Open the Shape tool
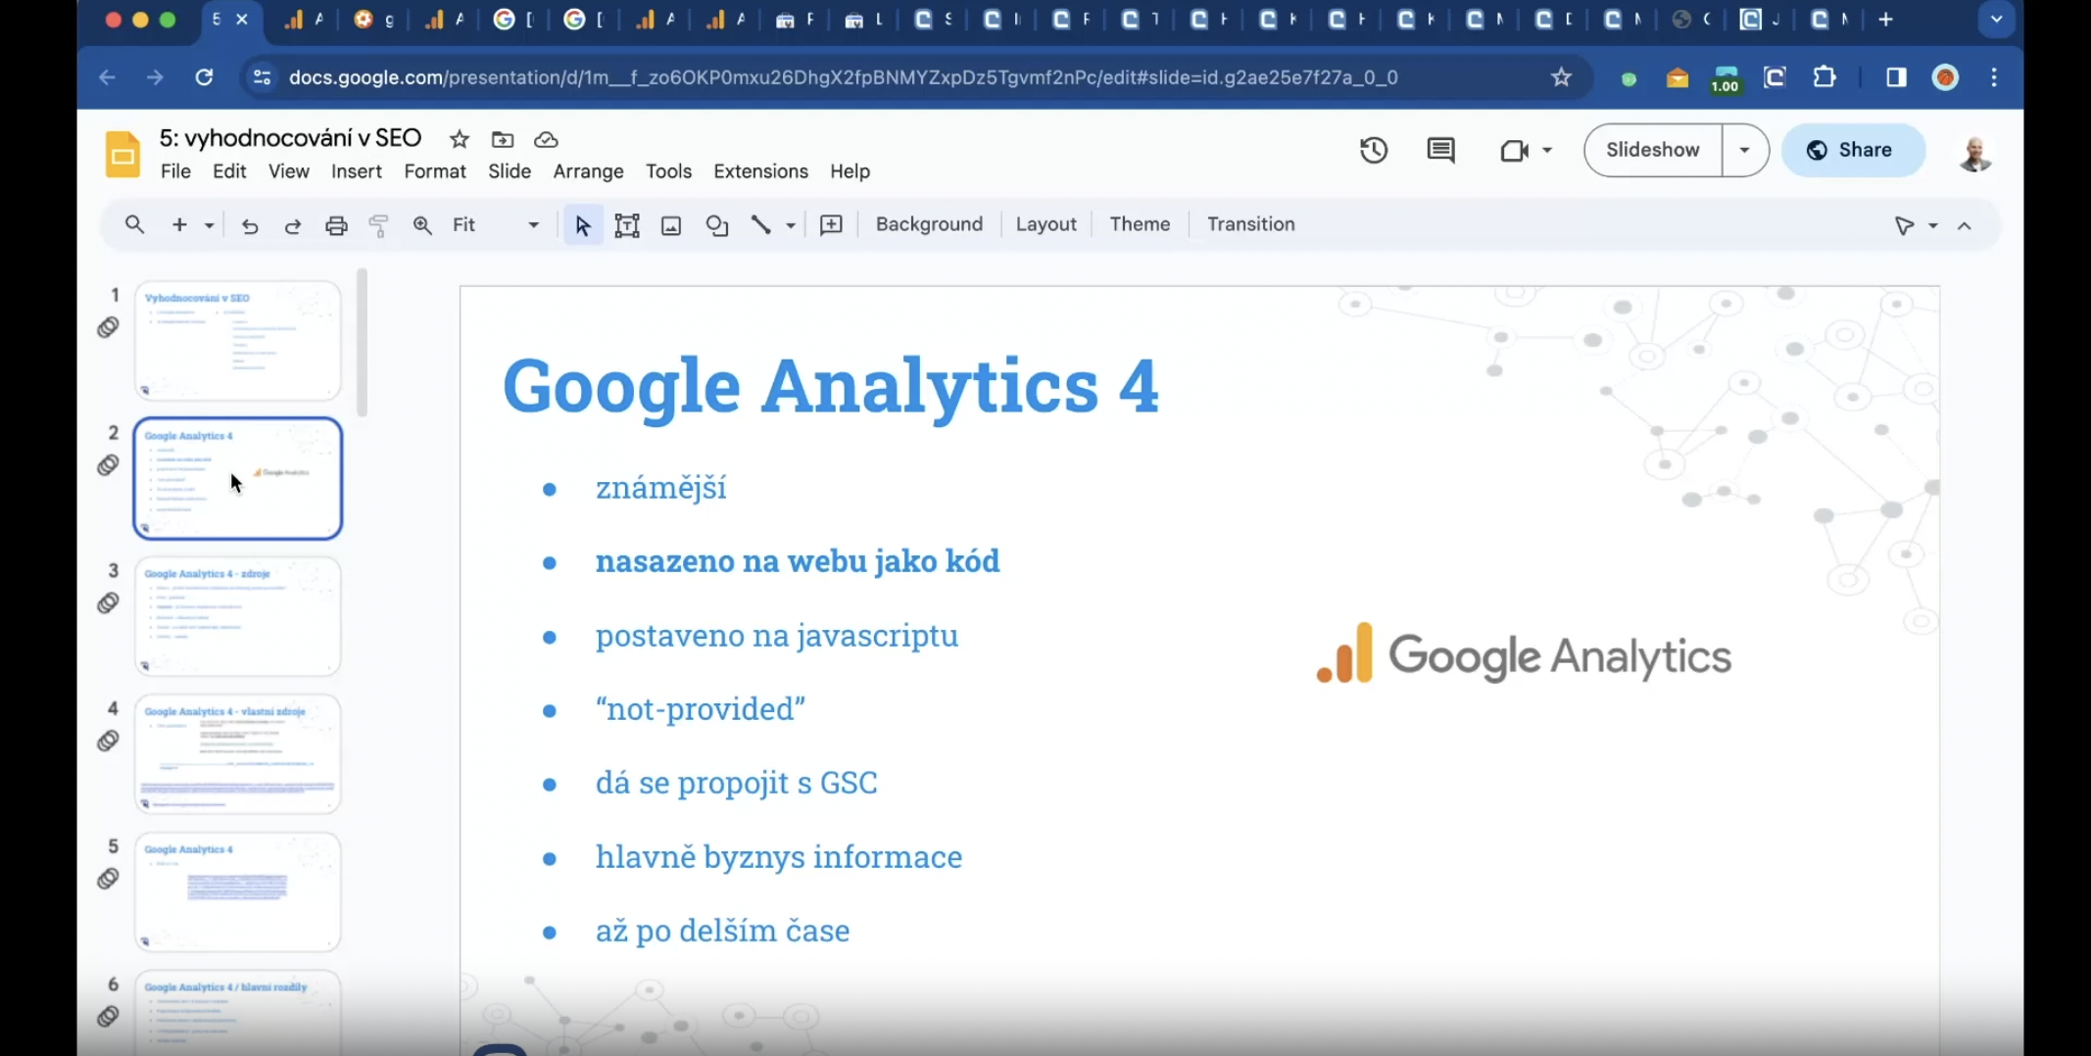 [717, 225]
